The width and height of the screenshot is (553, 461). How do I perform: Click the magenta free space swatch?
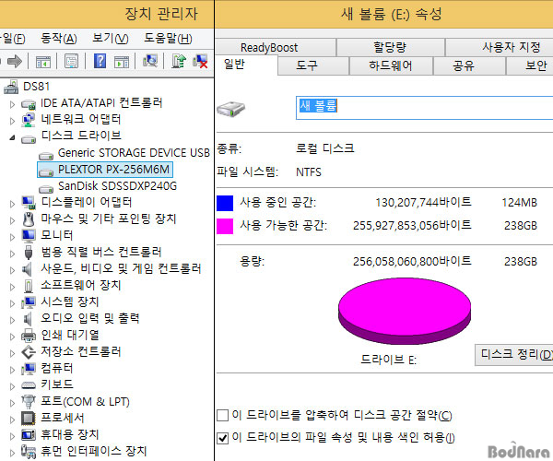(225, 226)
